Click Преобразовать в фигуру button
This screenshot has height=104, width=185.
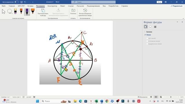point(43,12)
